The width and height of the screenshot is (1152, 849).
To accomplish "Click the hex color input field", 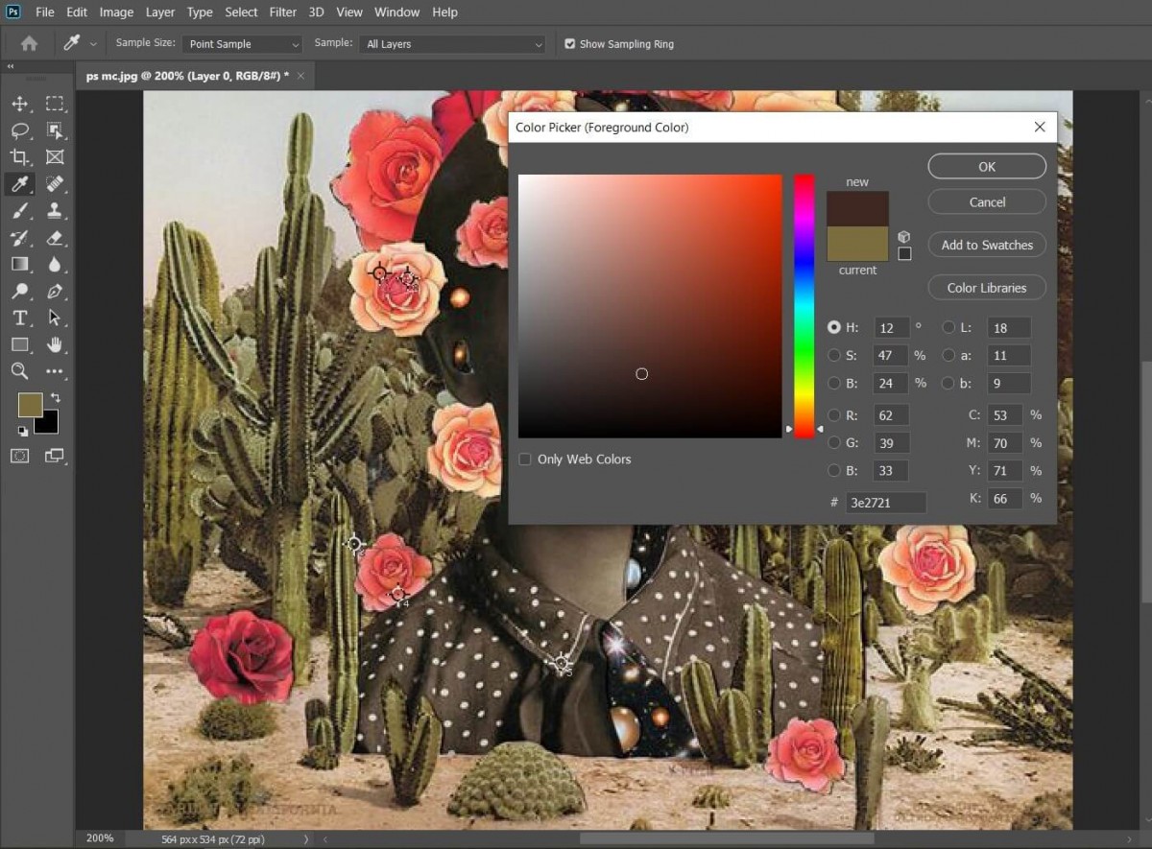I will pyautogui.click(x=883, y=502).
